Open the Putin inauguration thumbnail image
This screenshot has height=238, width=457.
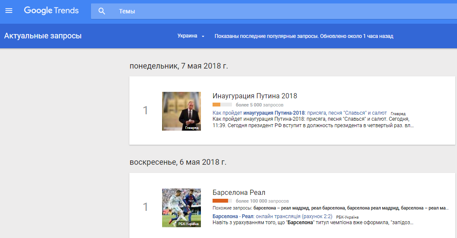(181, 111)
